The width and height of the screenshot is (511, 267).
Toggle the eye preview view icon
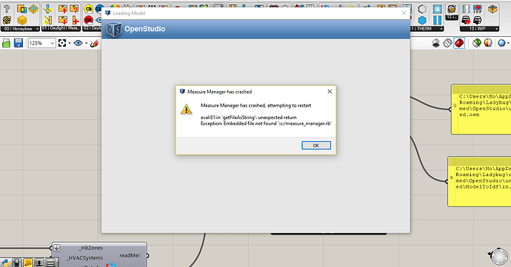click(79, 43)
